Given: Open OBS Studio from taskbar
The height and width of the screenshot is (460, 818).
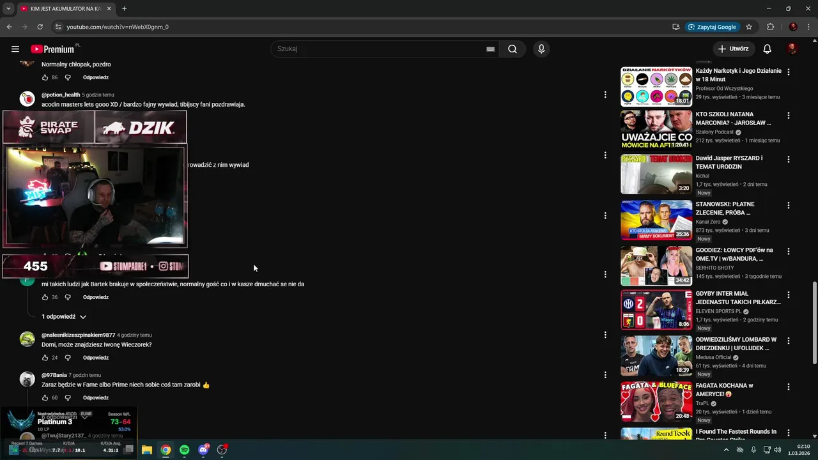Looking at the screenshot, I should 222,450.
